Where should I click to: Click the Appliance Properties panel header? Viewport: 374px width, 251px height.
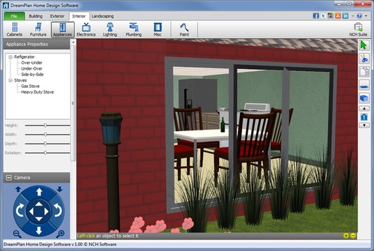(x=36, y=45)
